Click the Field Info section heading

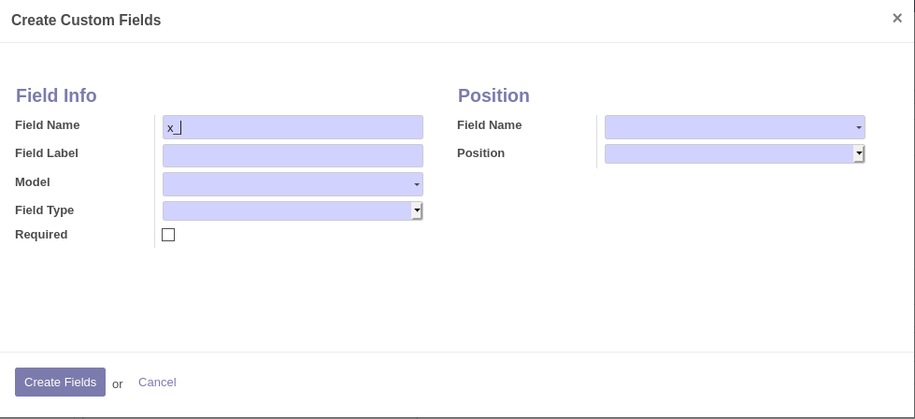point(56,95)
